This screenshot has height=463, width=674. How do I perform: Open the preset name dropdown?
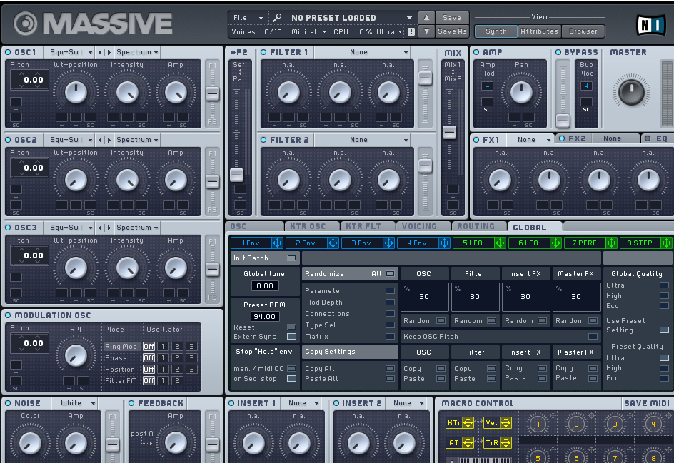click(x=351, y=18)
